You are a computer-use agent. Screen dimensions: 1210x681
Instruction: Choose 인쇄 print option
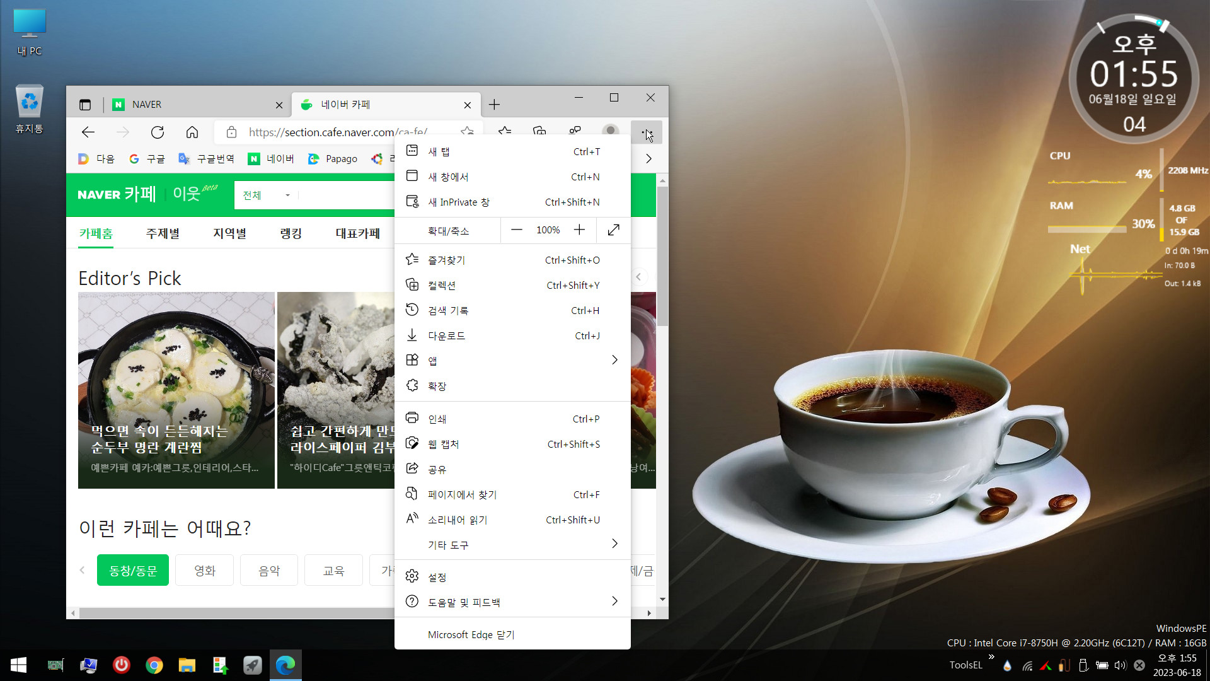point(512,419)
